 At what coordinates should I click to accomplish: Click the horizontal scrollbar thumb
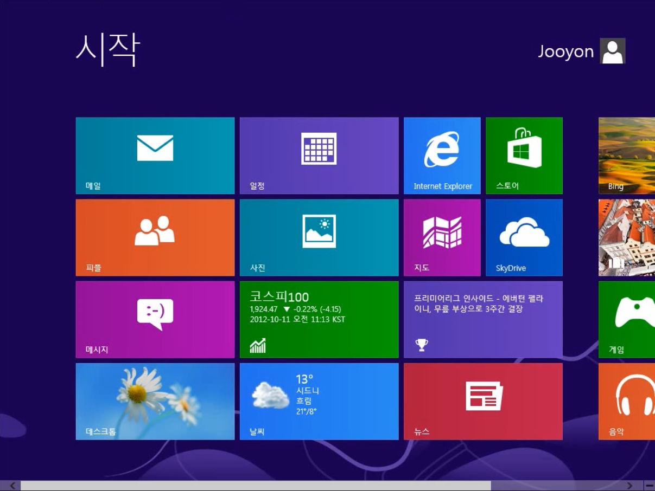[x=256, y=486]
